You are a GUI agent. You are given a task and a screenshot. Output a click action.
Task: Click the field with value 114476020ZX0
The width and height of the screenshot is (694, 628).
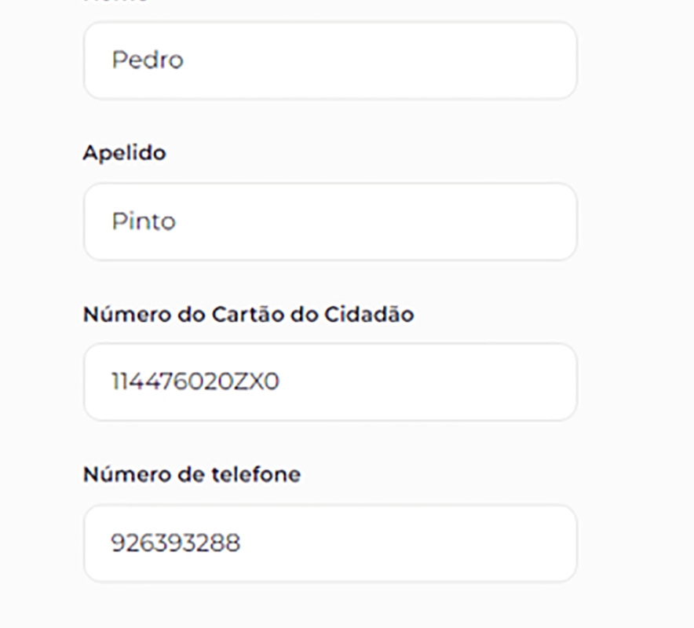click(330, 382)
